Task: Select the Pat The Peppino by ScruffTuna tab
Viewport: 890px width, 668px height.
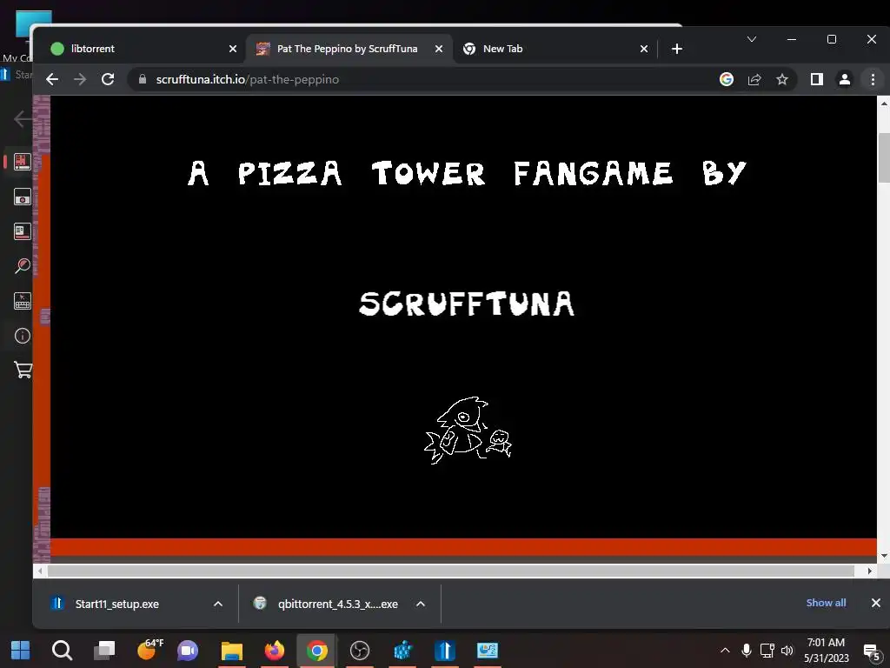Action: pos(348,49)
